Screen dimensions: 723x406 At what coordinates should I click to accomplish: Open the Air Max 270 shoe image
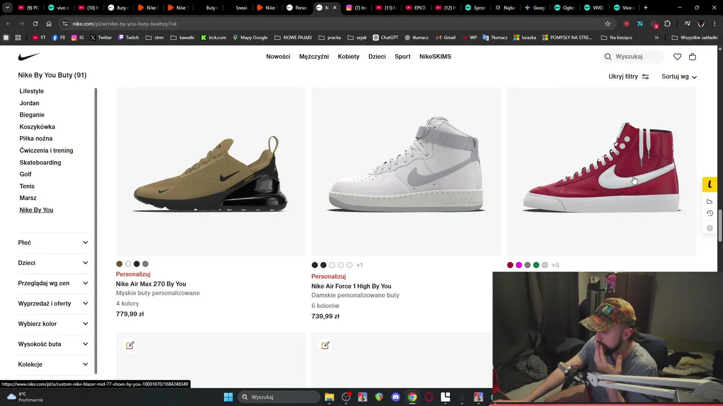click(211, 171)
